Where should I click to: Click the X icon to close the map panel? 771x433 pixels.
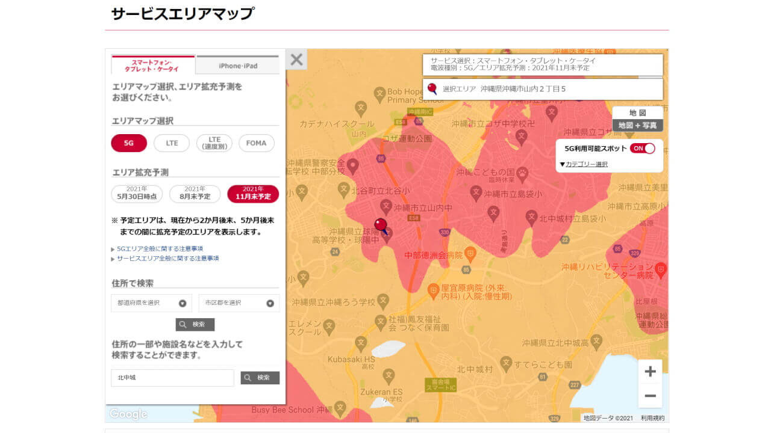click(296, 60)
